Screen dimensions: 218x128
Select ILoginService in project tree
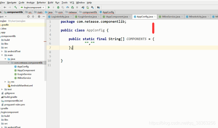pyautogui.click(x=23, y=74)
